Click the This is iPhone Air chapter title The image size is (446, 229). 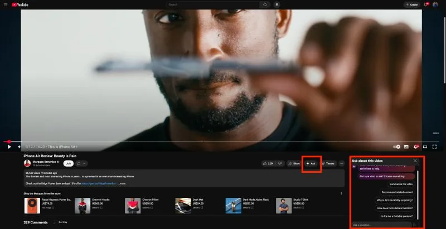pos(62,147)
